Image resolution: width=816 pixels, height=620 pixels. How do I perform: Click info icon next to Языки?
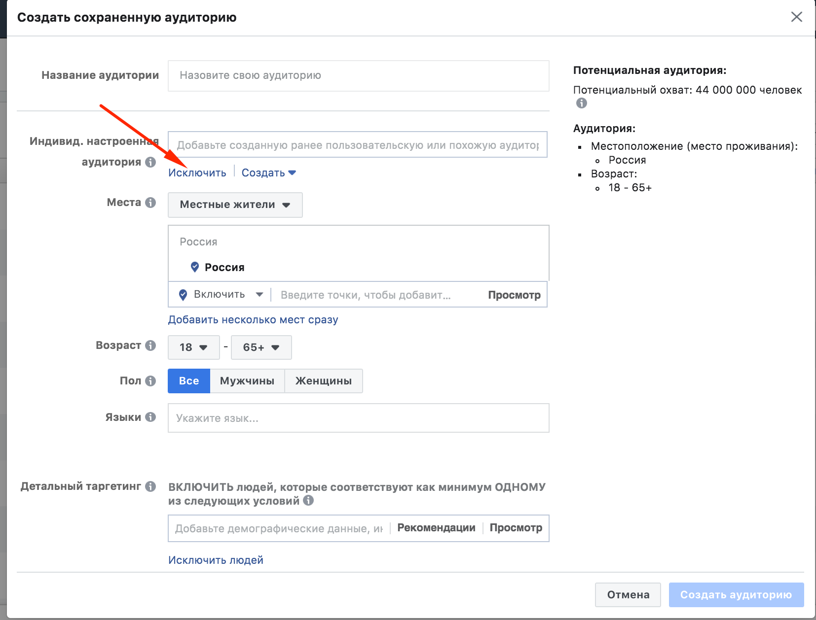[x=150, y=417]
